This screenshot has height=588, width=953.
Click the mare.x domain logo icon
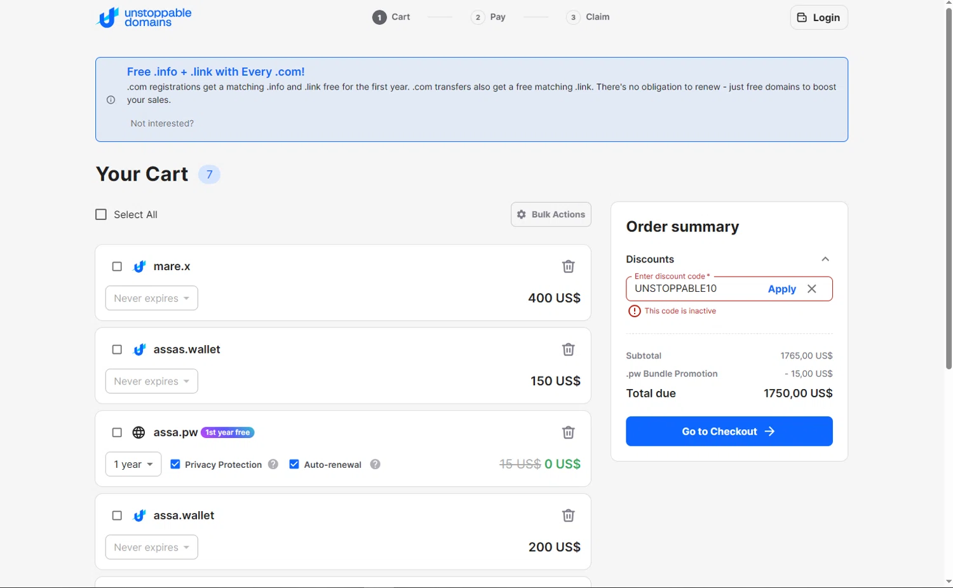[x=139, y=266]
